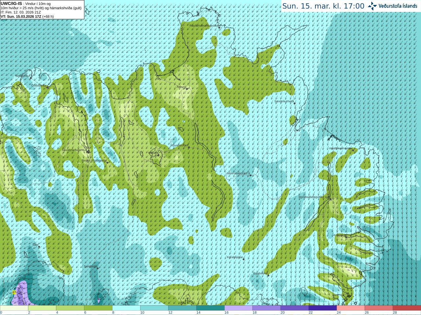Pick the 18–20 m/s purple legend swatch

(267, 308)
